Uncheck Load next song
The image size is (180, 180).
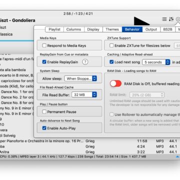[x=111, y=62]
